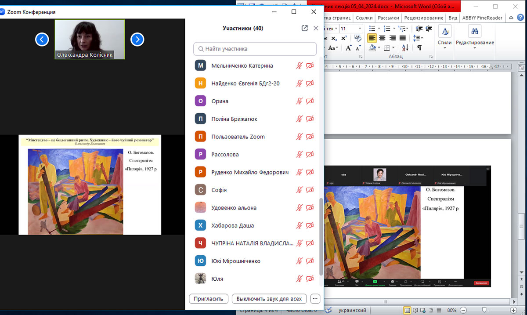Toggle microphone for Мельниченко Катерина
The image size is (527, 315).
tap(300, 65)
